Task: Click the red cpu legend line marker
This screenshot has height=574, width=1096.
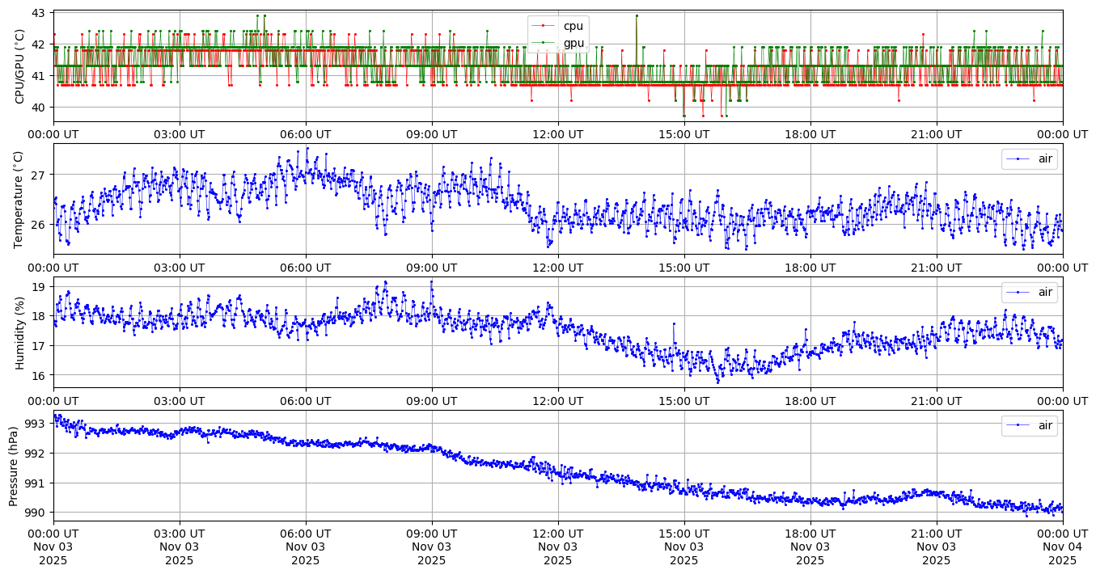Action: click(x=544, y=26)
